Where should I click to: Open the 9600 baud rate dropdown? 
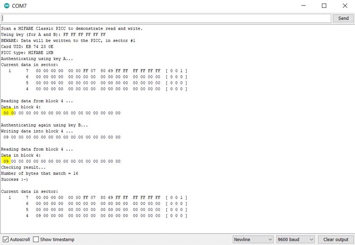[x=295, y=240]
